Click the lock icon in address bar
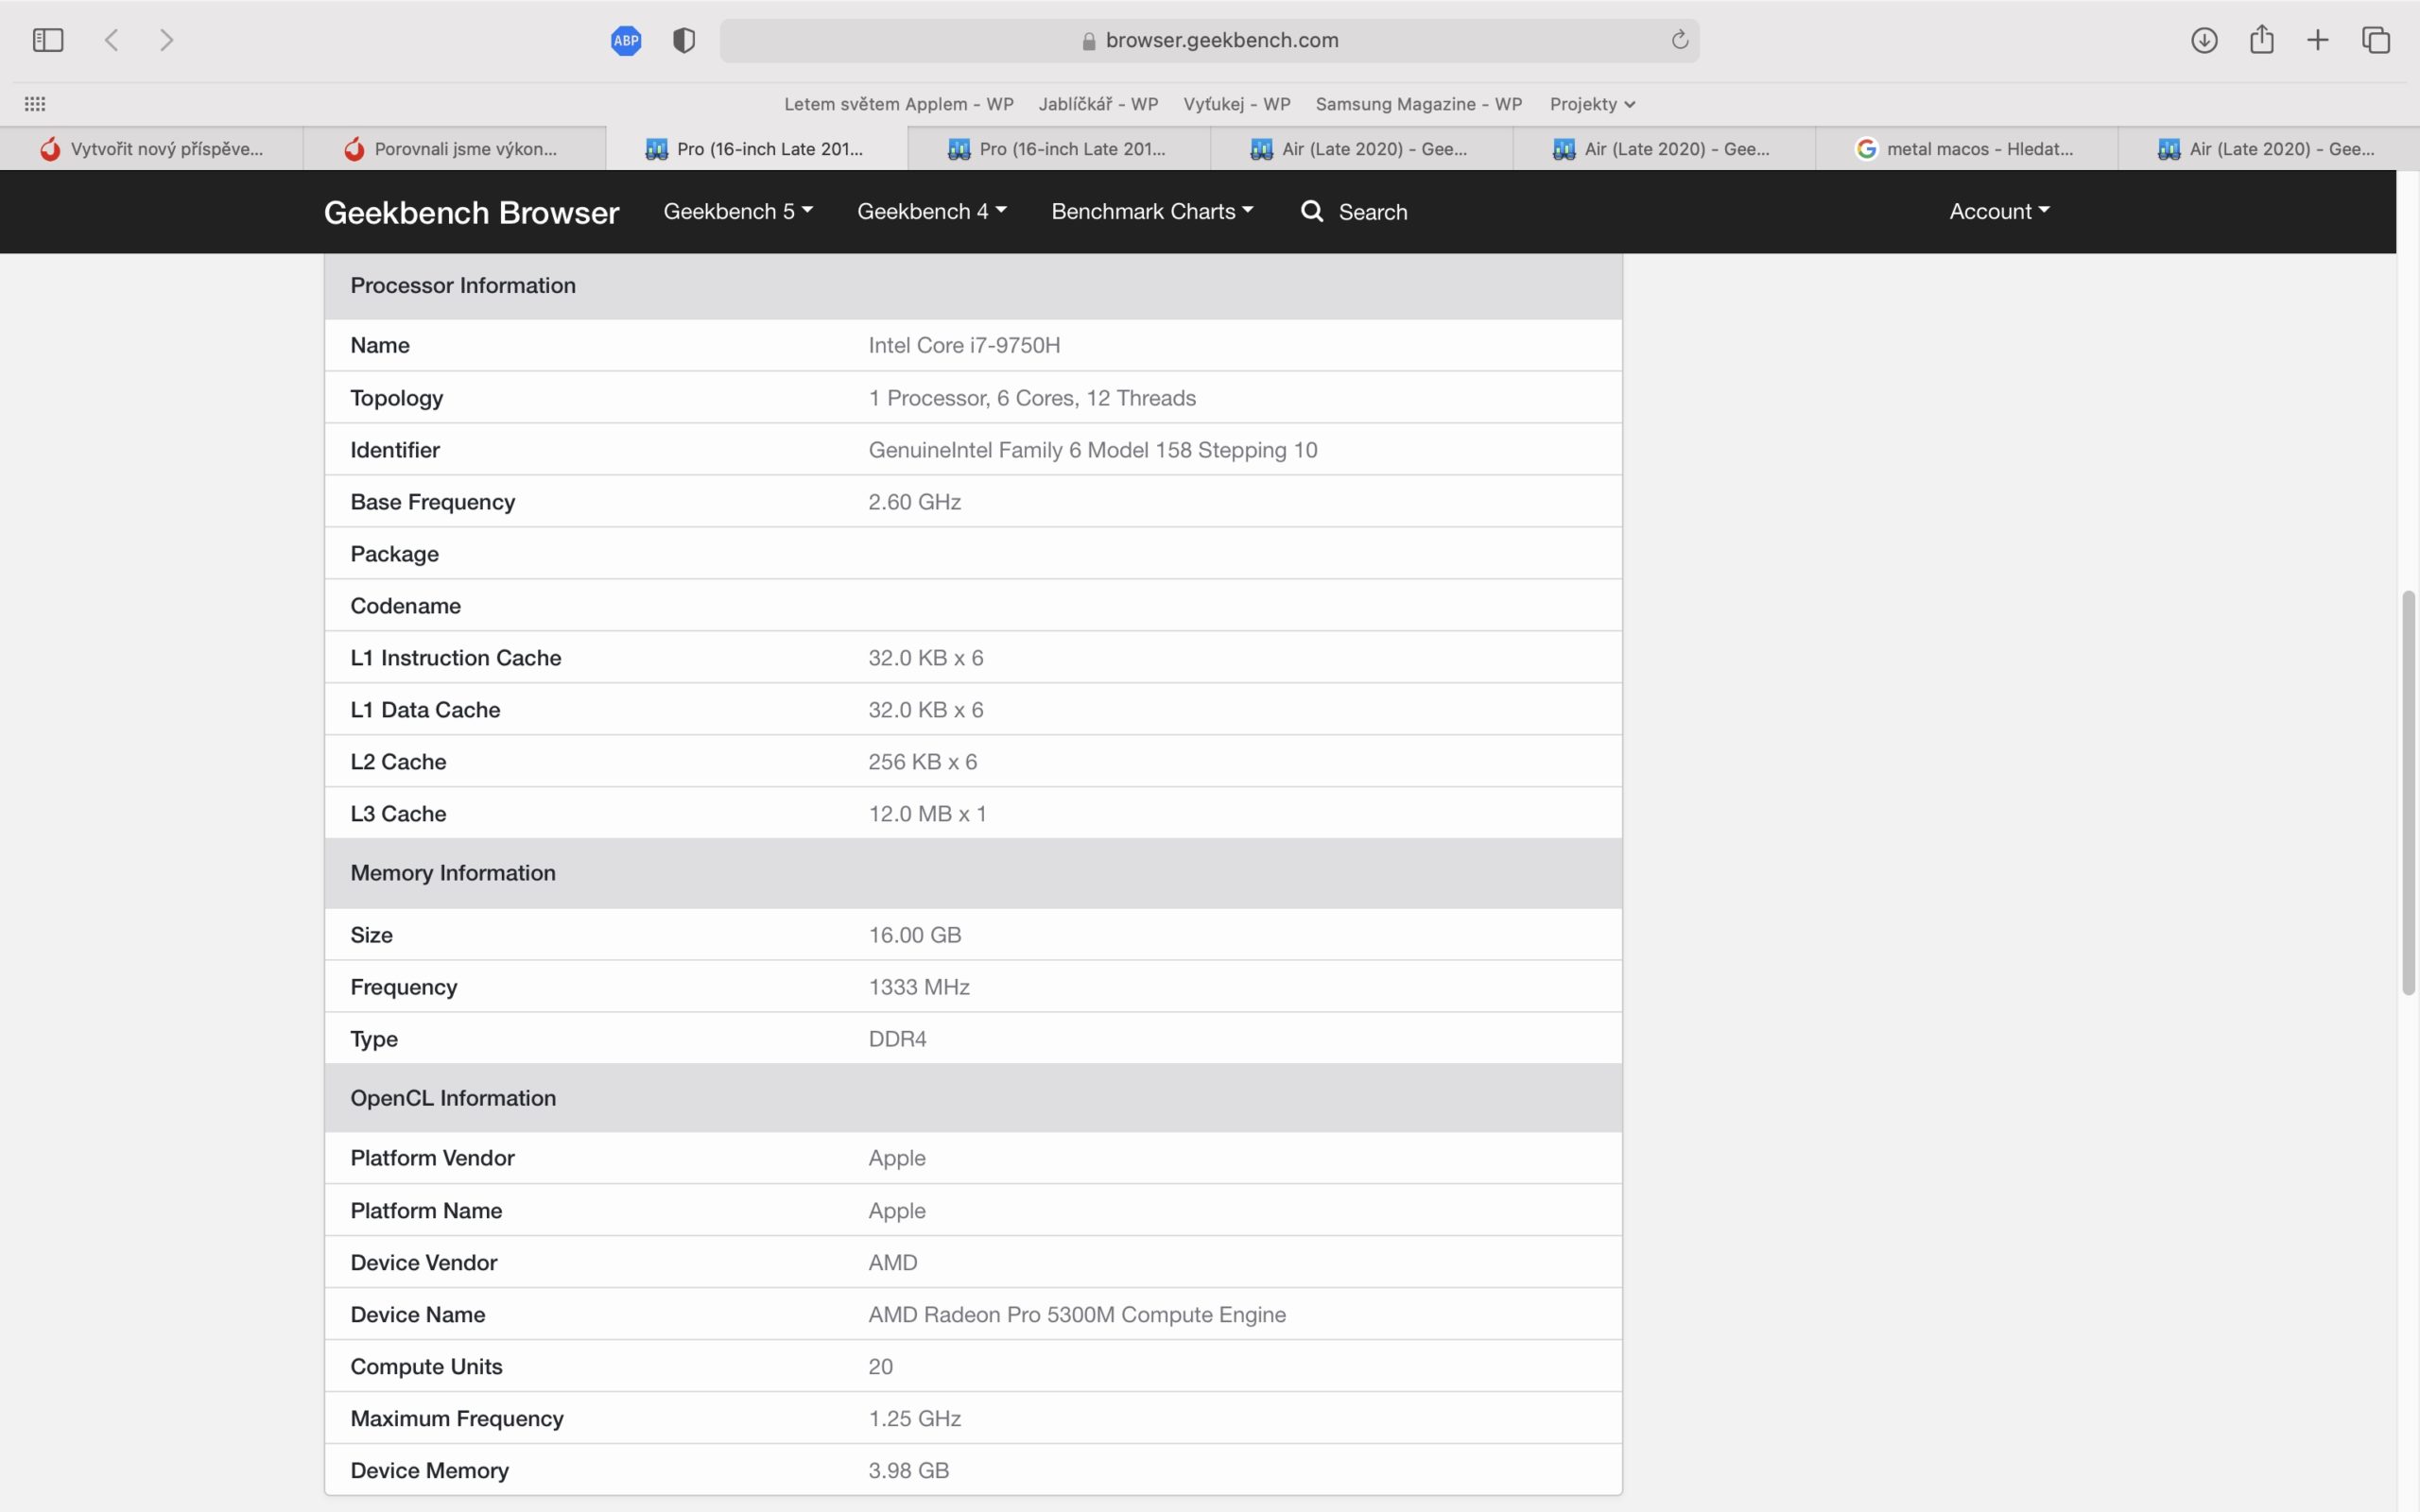The width and height of the screenshot is (2420, 1512). [1089, 41]
